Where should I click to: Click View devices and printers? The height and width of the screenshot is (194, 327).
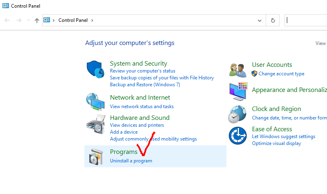pos(137,125)
